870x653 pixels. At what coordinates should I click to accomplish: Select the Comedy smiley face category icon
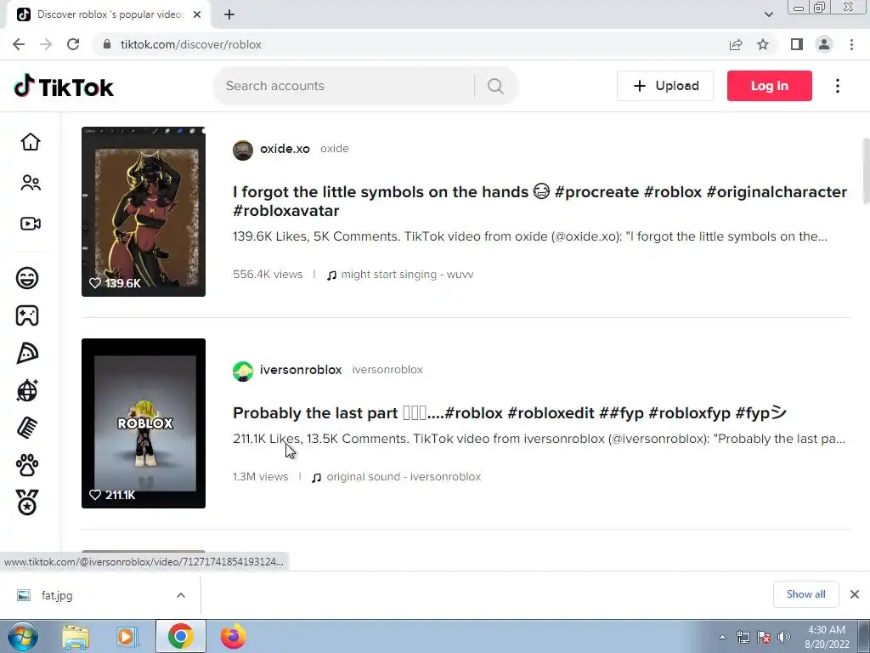point(27,278)
